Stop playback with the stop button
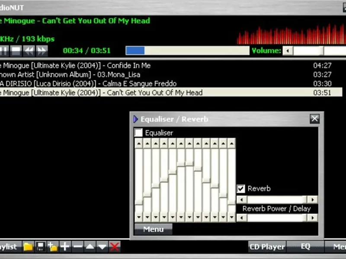The height and width of the screenshot is (259, 346). (x=16, y=51)
